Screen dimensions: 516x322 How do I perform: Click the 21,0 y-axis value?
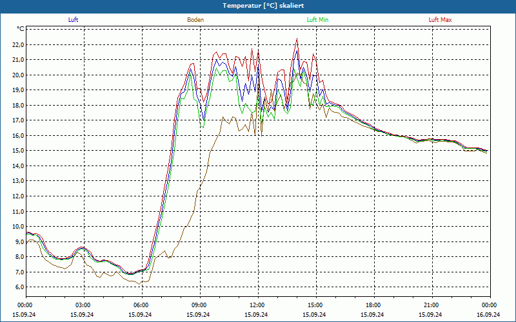click(x=18, y=60)
